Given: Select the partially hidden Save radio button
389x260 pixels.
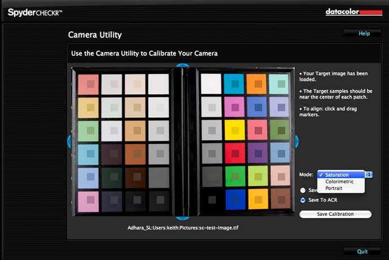Looking at the screenshot, I should (x=303, y=190).
